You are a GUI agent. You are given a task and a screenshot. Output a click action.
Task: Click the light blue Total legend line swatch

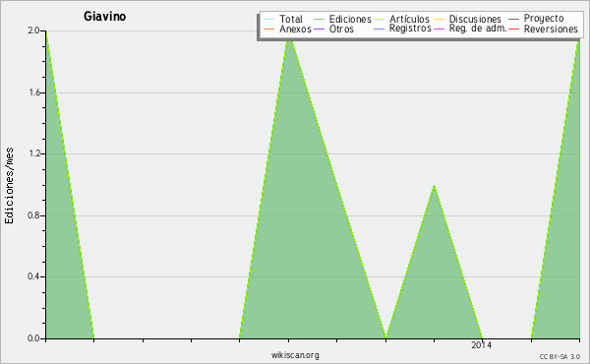[269, 19]
